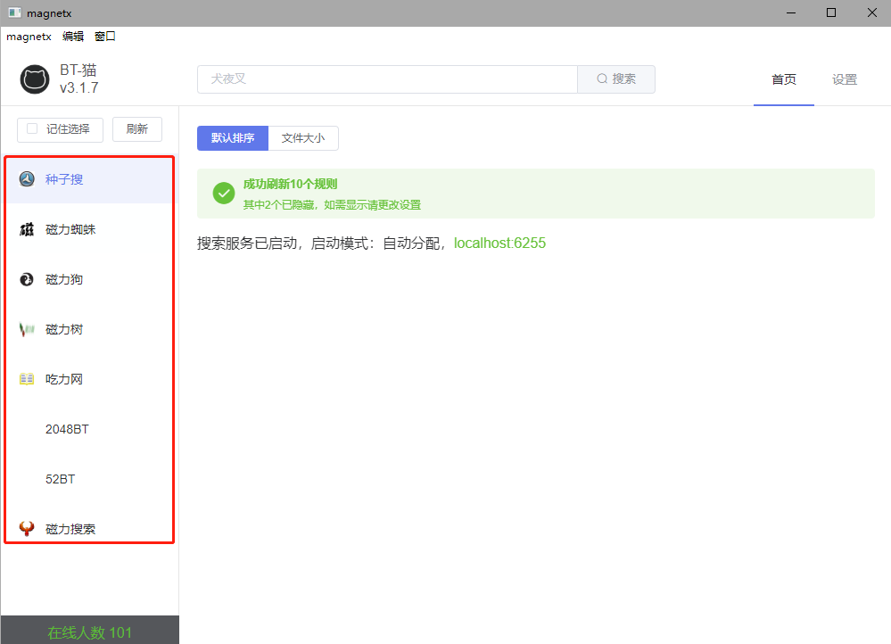Screen dimensions: 891x644
Task: Sort results by 默认排序
Action: click(x=233, y=138)
